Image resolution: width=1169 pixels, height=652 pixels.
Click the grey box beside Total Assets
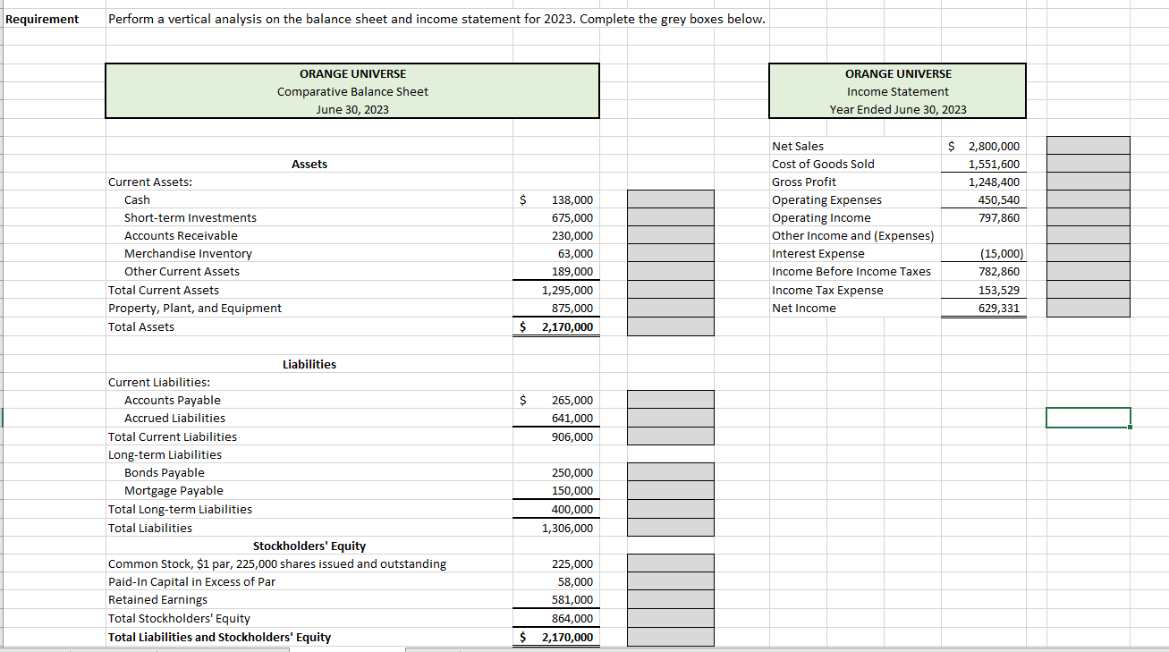pos(670,326)
